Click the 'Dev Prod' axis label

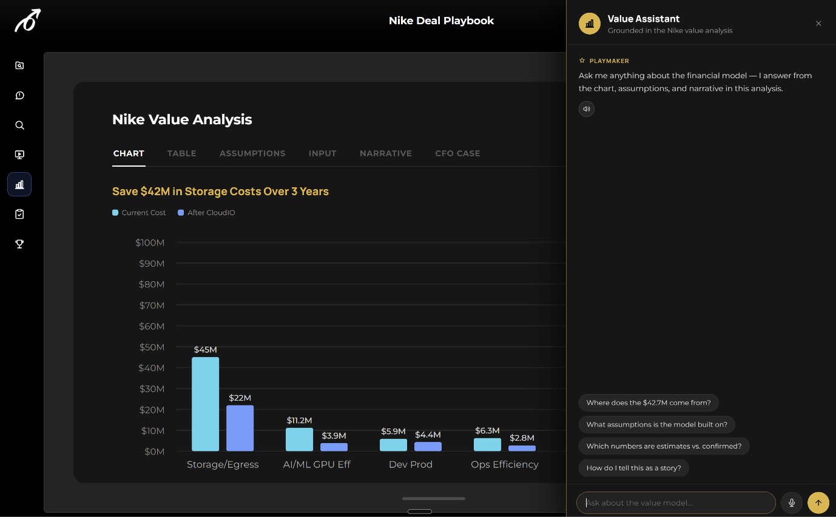[x=411, y=465]
